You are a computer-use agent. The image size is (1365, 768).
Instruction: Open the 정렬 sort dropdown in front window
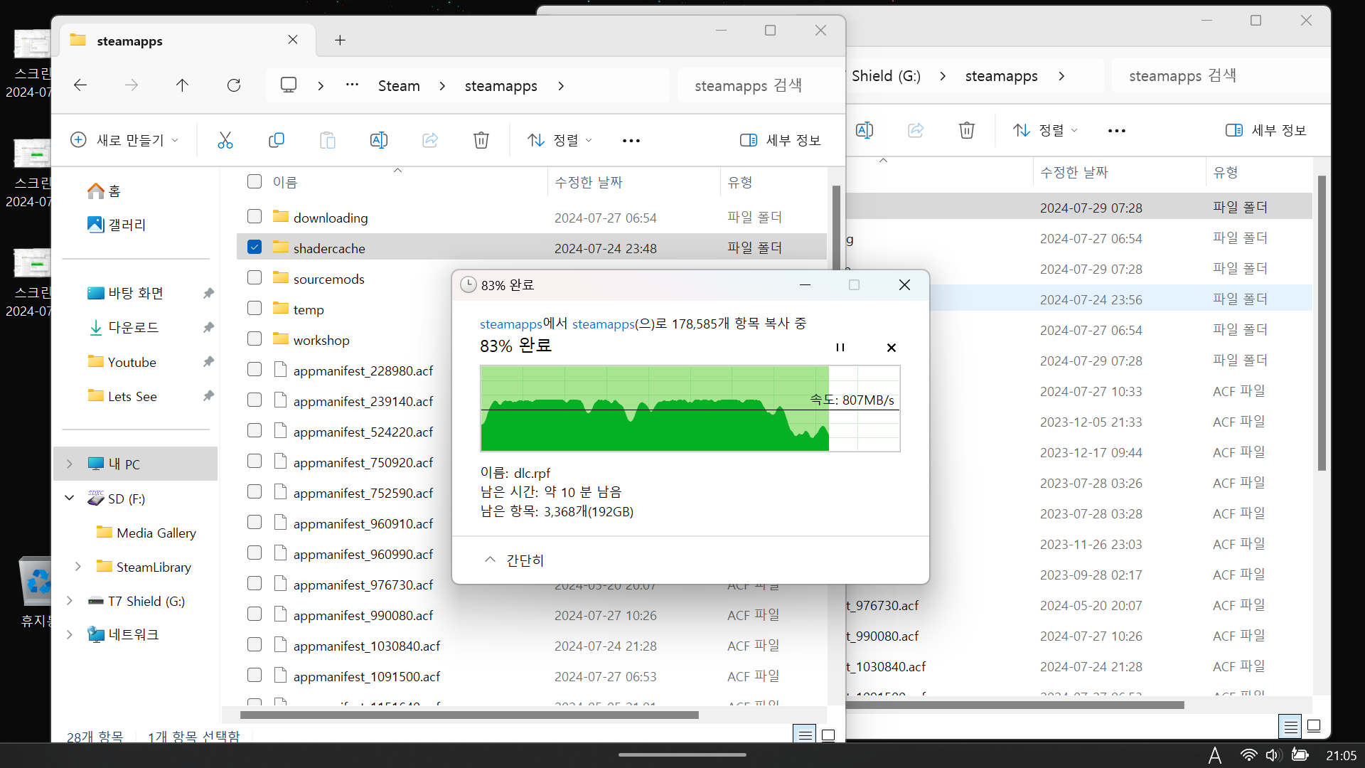560,140
